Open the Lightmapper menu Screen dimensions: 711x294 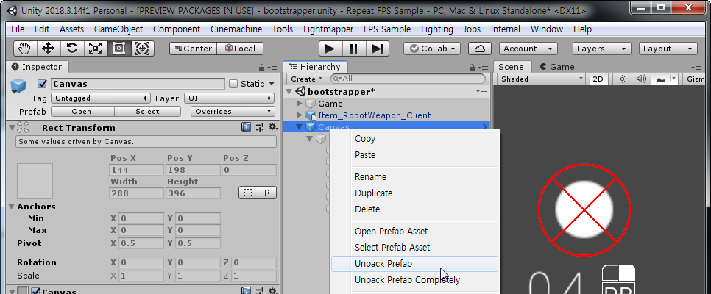(328, 29)
